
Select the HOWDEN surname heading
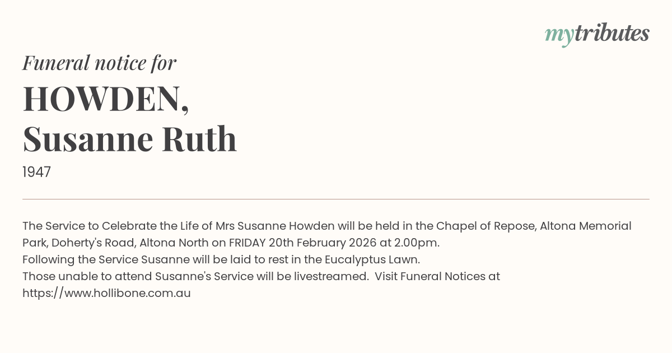click(105, 98)
